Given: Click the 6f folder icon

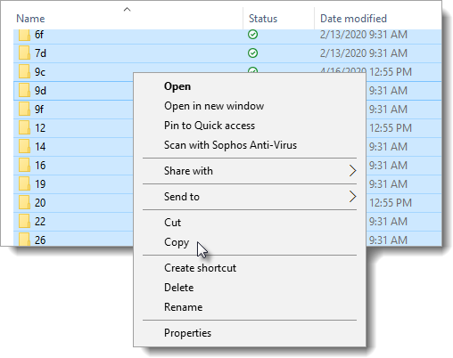Looking at the screenshot, I should click(24, 35).
